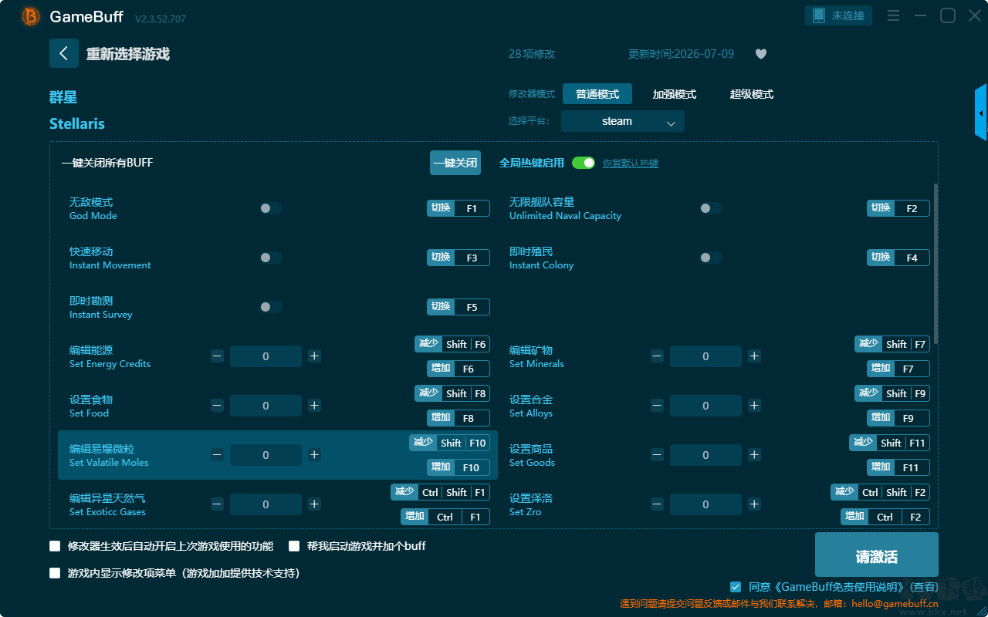This screenshot has height=617, width=988.
Task: Enable the Instant Colony toggle
Action: [711, 258]
